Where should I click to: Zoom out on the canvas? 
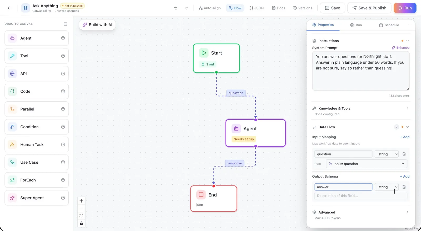81,208
